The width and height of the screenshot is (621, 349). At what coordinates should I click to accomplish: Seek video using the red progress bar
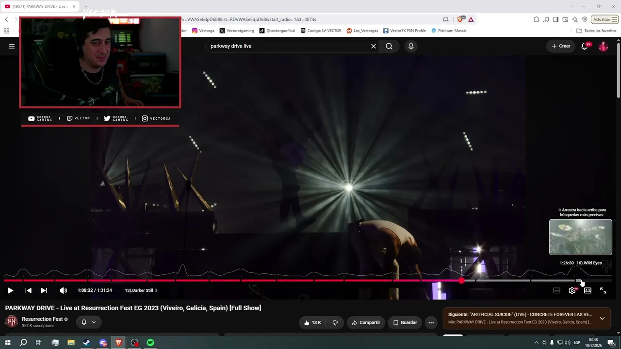[308, 280]
